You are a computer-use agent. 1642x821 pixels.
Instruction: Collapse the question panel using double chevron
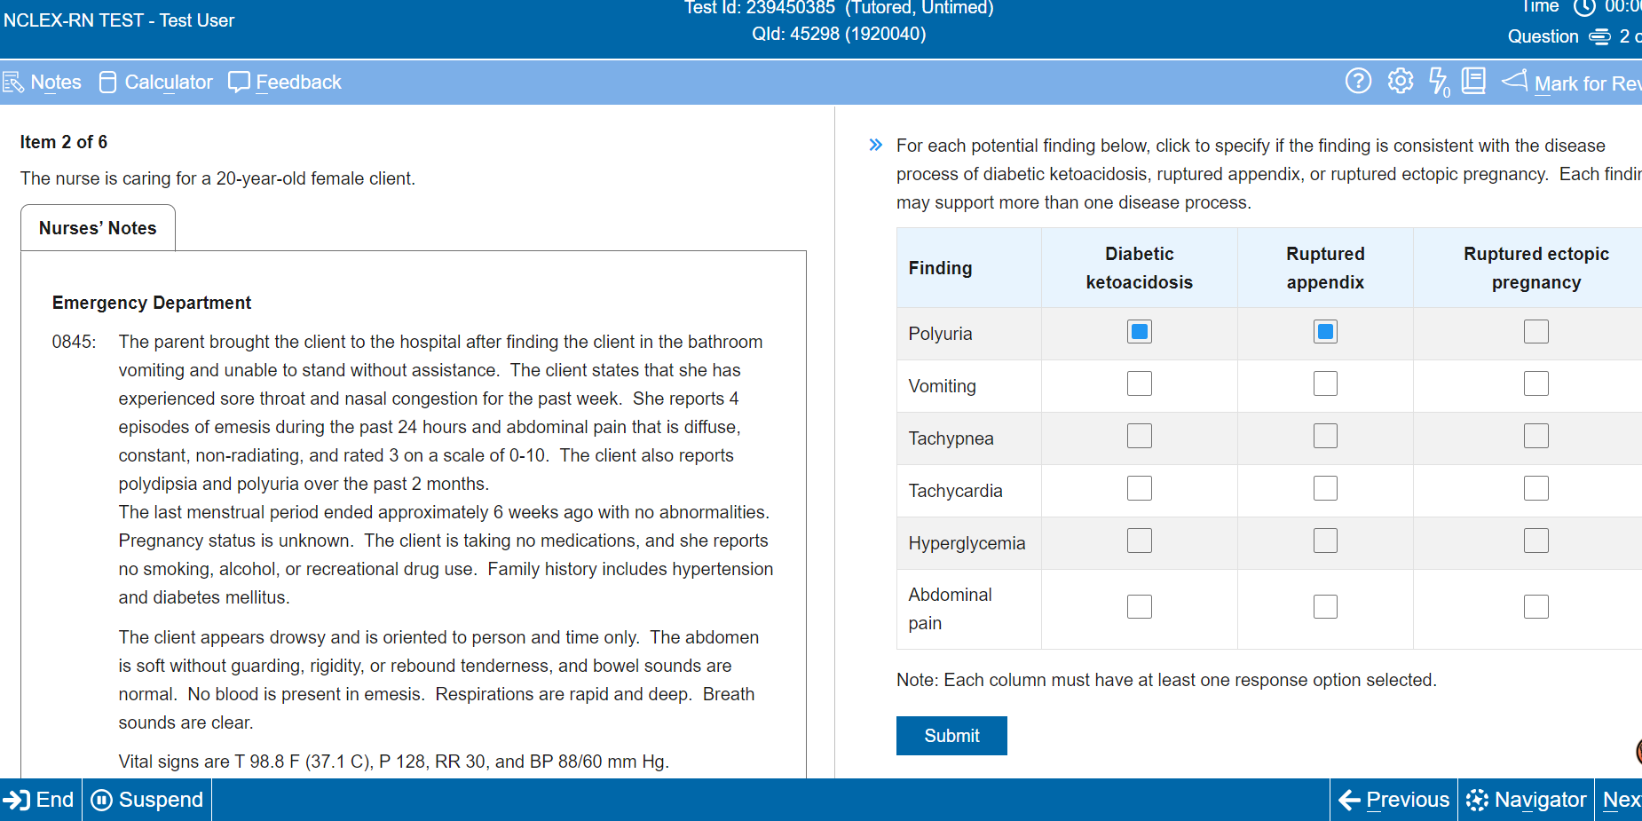[876, 145]
